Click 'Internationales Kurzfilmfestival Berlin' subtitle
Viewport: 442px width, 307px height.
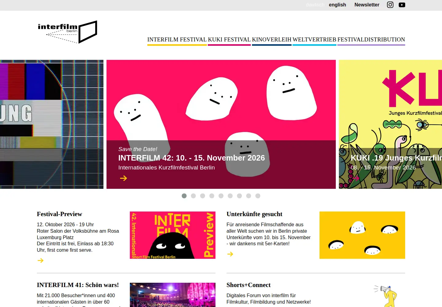[x=167, y=168]
